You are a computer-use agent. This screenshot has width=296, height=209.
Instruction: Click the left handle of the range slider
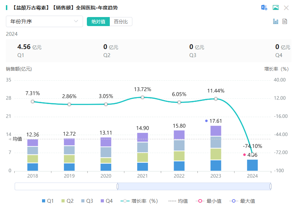pos(117,186)
